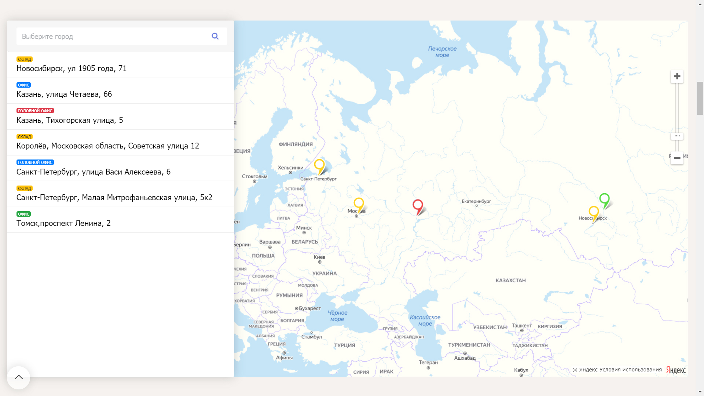Focus the 'Выберите город' search field
This screenshot has height=396, width=704.
click(x=110, y=36)
